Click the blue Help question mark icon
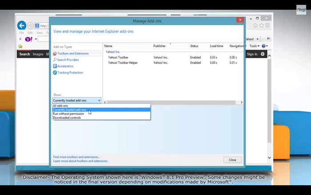The width and height of the screenshot is (311, 195). tap(264, 46)
